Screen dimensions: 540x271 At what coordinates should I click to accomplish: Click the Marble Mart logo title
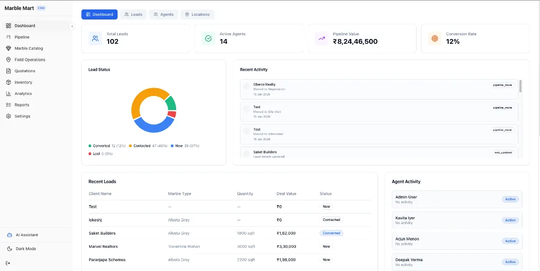(20, 8)
